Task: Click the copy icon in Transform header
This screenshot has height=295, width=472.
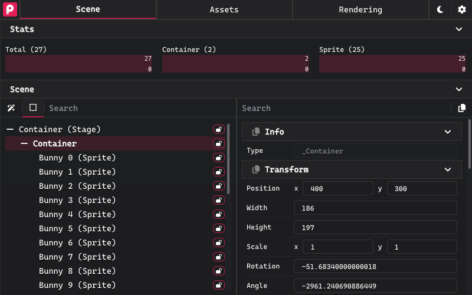Action: click(256, 169)
